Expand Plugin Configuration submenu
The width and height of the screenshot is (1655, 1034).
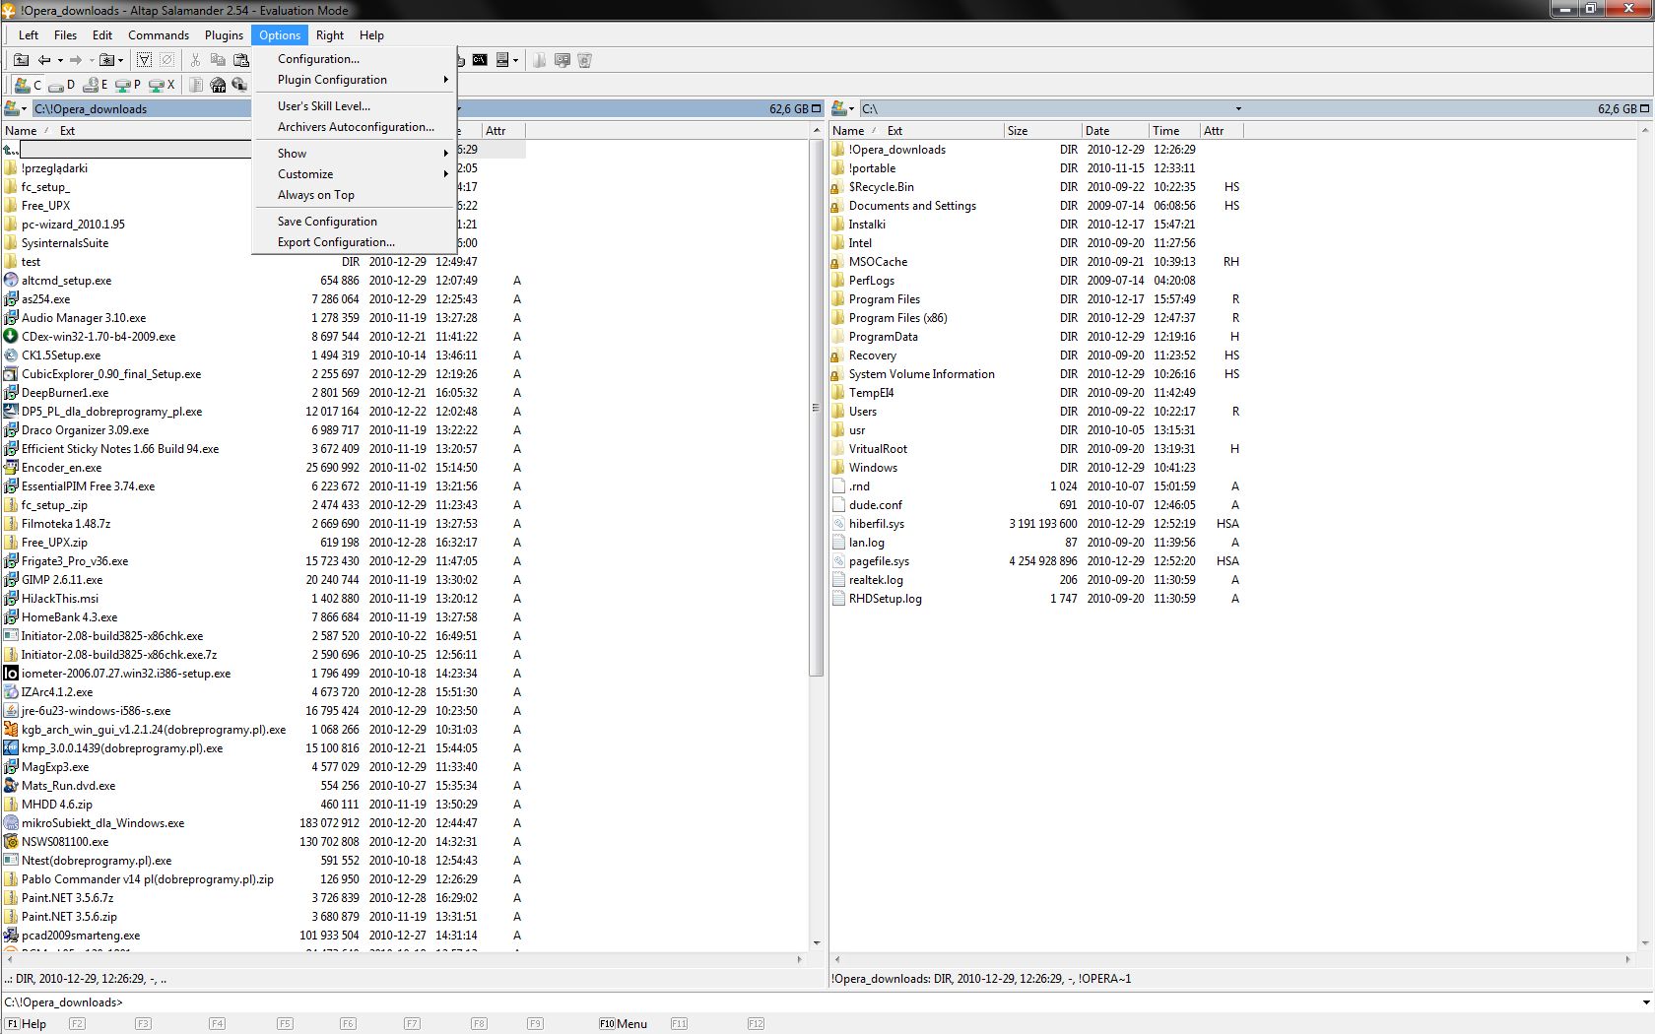pyautogui.click(x=355, y=80)
